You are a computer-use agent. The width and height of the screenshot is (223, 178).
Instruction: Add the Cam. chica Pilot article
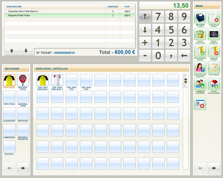pos(72,80)
